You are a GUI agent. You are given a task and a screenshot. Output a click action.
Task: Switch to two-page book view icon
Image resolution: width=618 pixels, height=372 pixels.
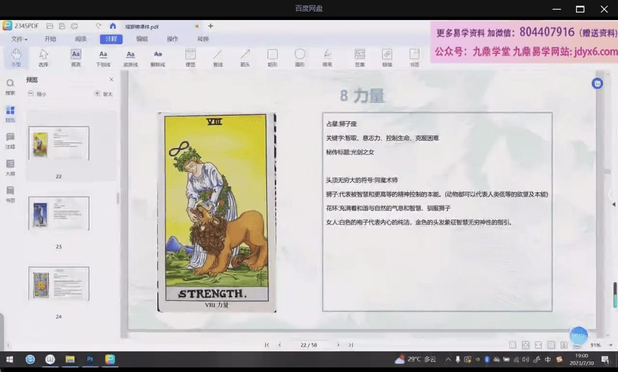(x=564, y=345)
